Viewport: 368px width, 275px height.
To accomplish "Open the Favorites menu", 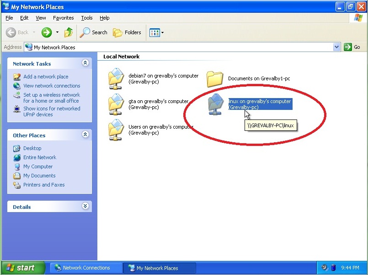I will click(64, 18).
